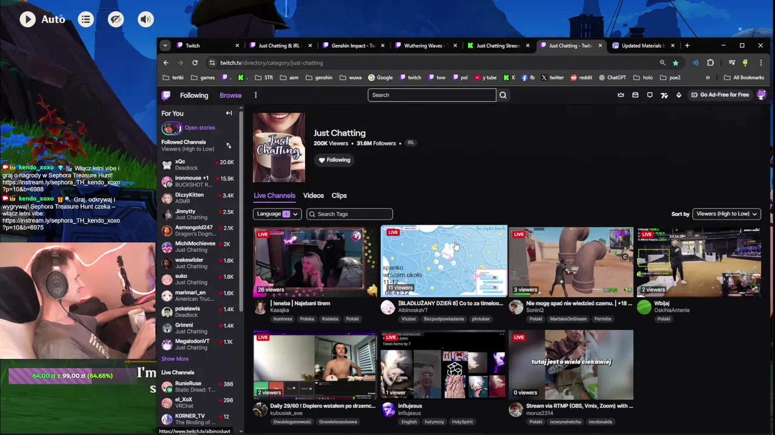Click the list icon in overlay controls

click(86, 19)
